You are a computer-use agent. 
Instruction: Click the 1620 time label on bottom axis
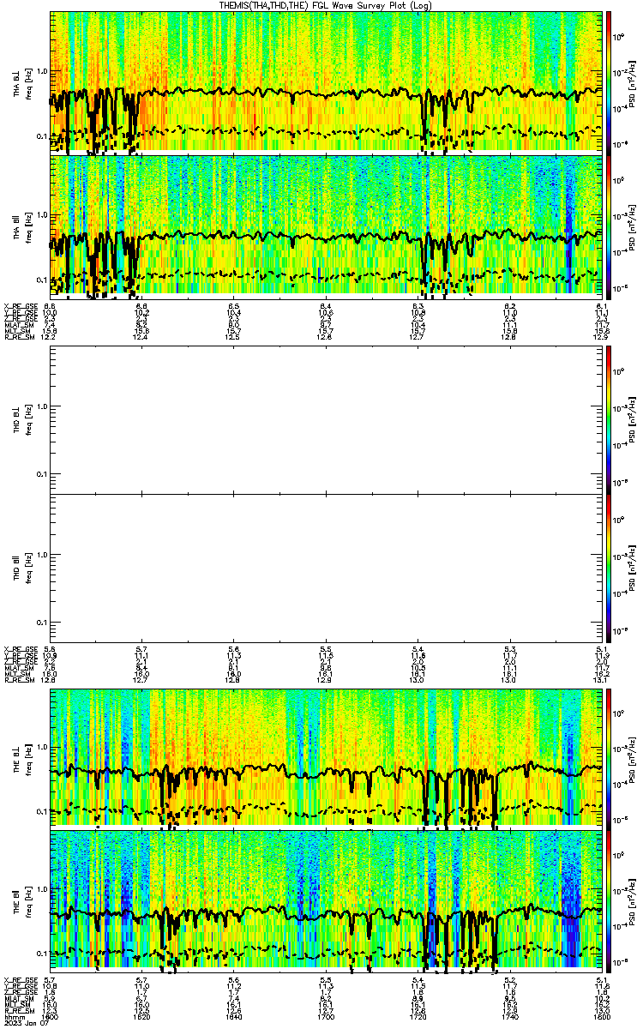(142, 1016)
